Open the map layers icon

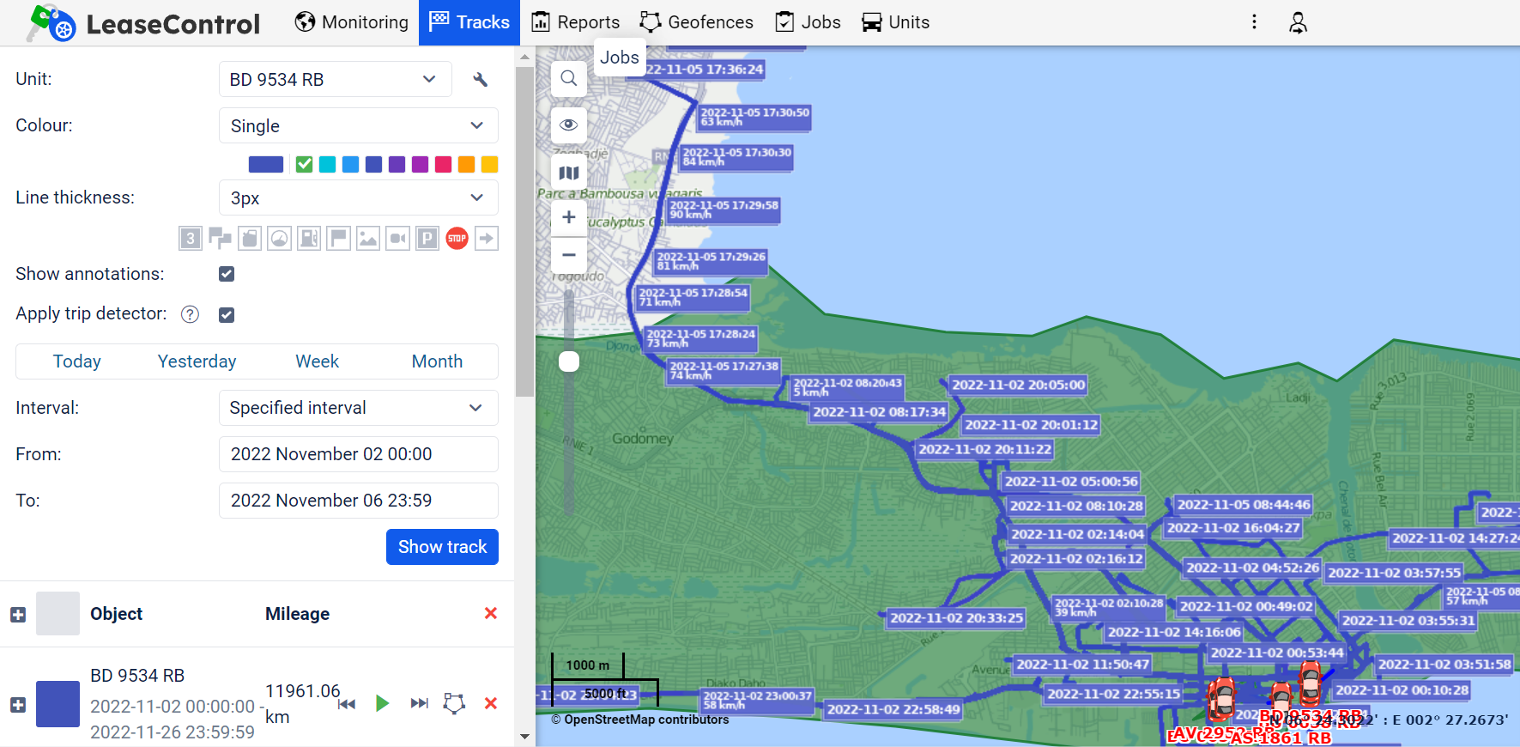(568, 173)
